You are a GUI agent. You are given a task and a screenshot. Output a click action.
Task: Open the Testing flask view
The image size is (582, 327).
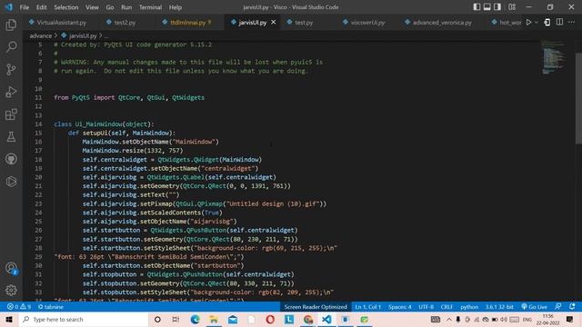(x=11, y=137)
